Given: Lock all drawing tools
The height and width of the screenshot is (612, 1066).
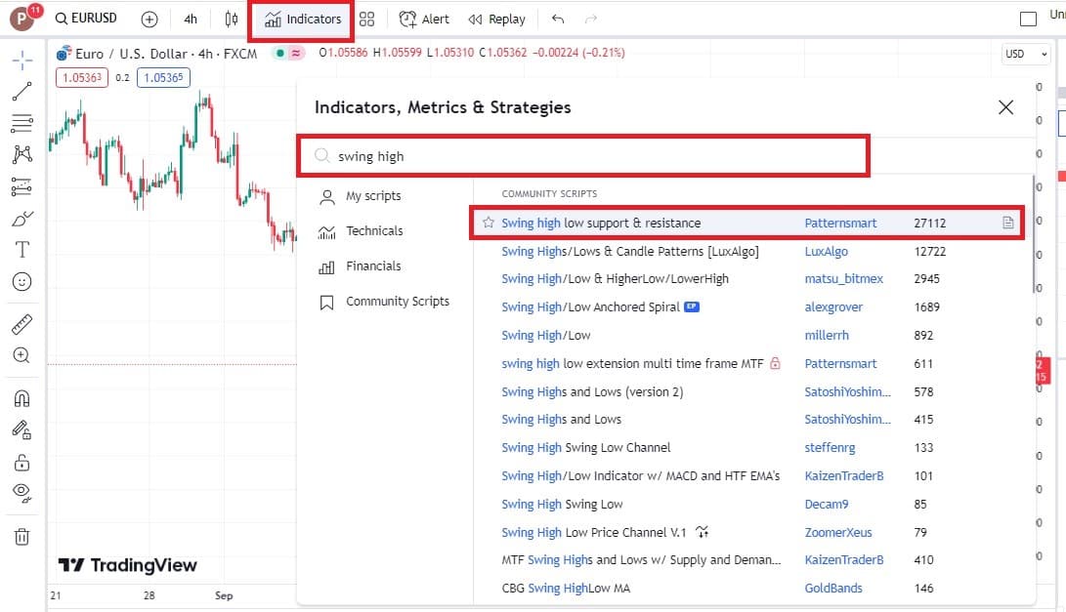Looking at the screenshot, I should (21, 463).
